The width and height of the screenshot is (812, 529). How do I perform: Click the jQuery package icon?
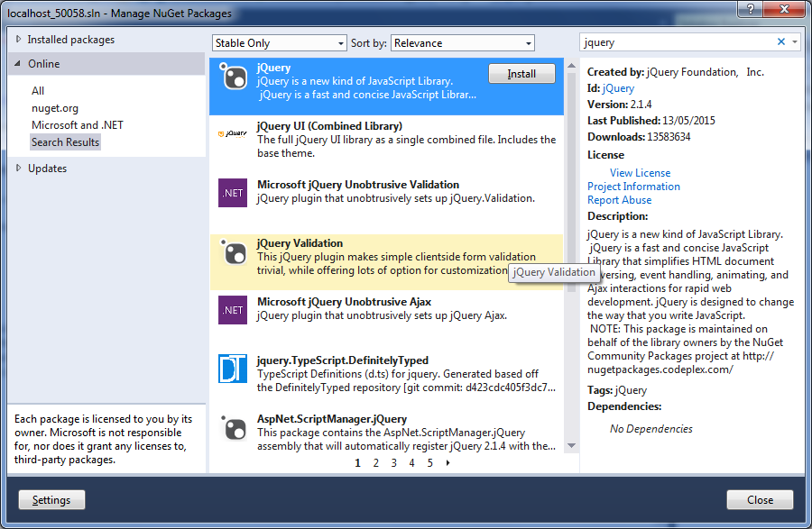point(233,78)
